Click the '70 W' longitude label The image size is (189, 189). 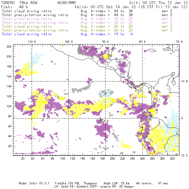tap(179, 42)
